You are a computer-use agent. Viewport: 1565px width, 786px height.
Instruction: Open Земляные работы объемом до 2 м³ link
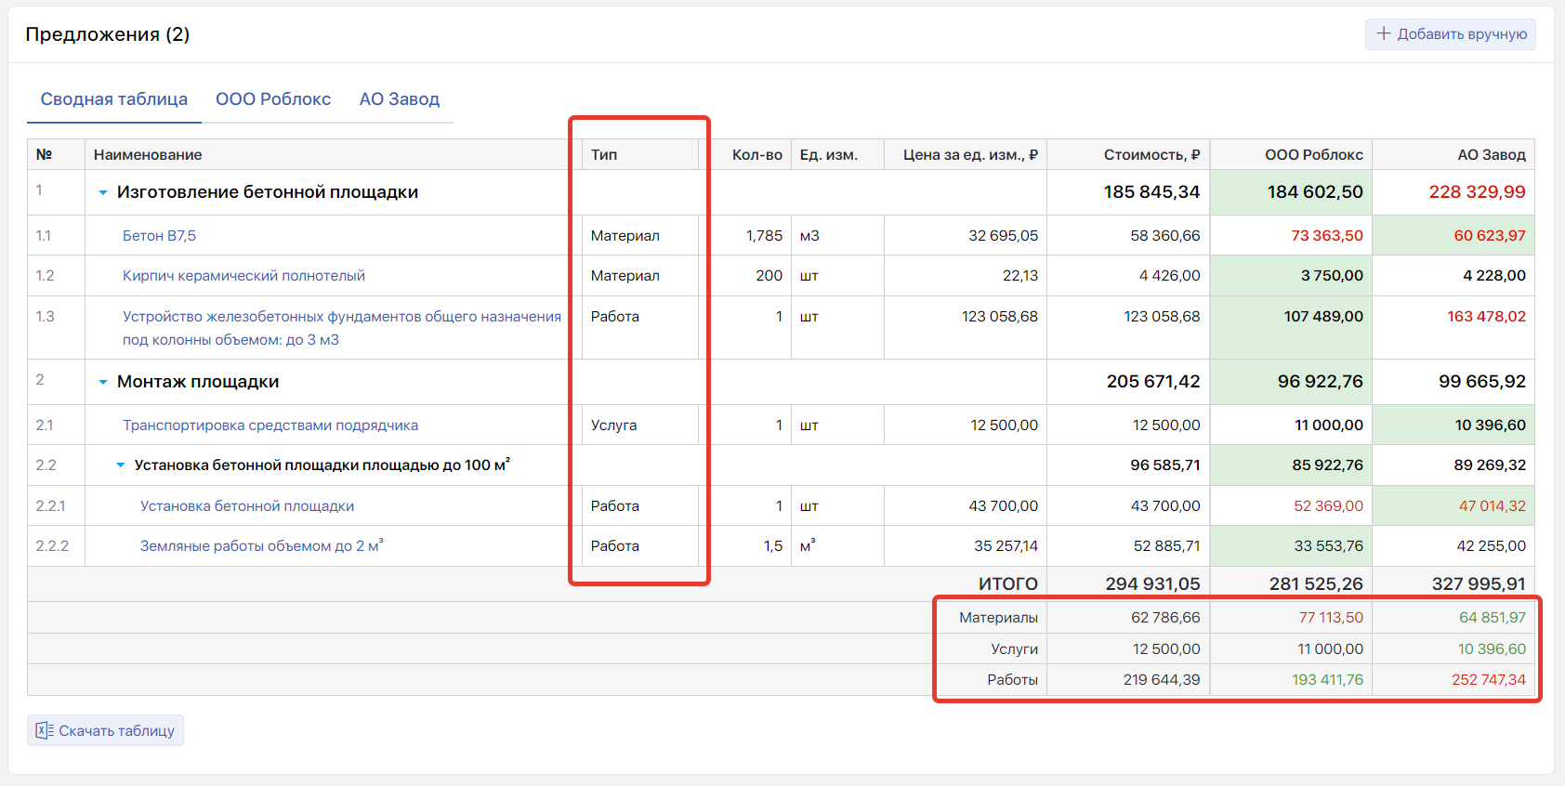(261, 546)
